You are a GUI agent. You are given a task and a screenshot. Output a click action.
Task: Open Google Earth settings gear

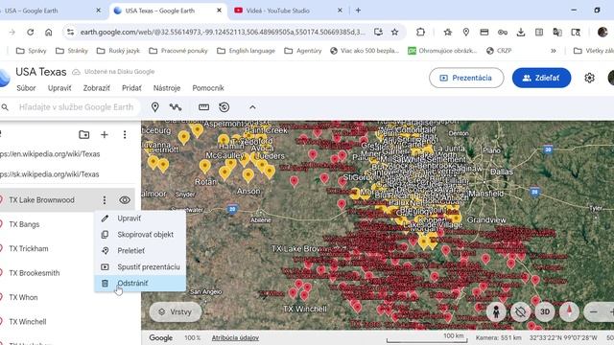(589, 78)
